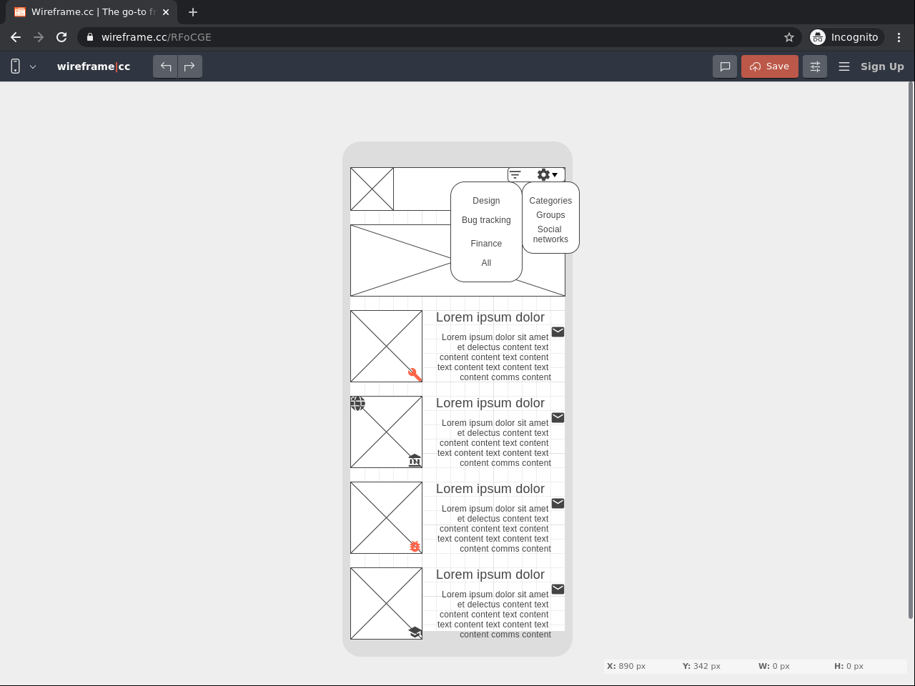Click the envelope icon of the fourth list item

[x=558, y=589]
